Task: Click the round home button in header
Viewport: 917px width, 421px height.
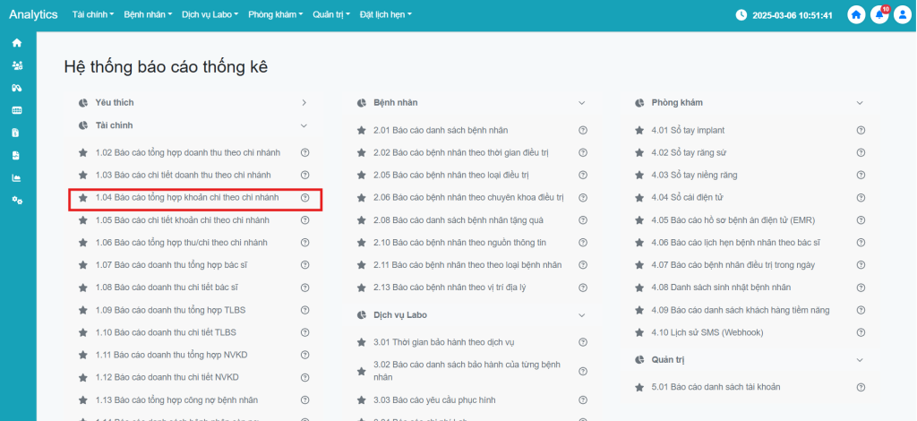Action: pyautogui.click(x=857, y=15)
